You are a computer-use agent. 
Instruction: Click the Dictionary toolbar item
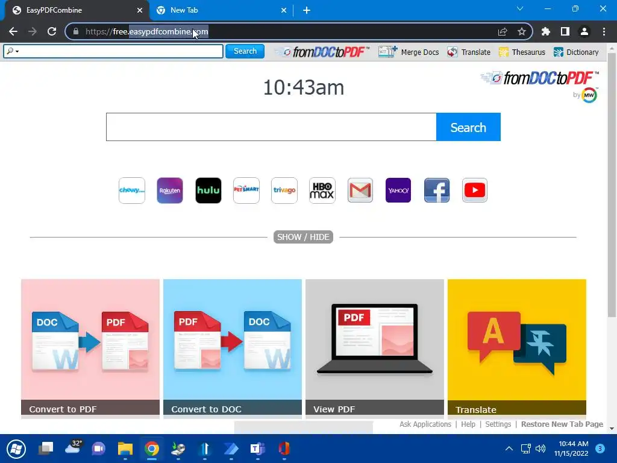point(576,52)
